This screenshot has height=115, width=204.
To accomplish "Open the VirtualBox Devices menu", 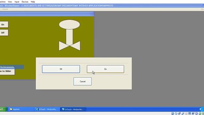I will point(25,2).
